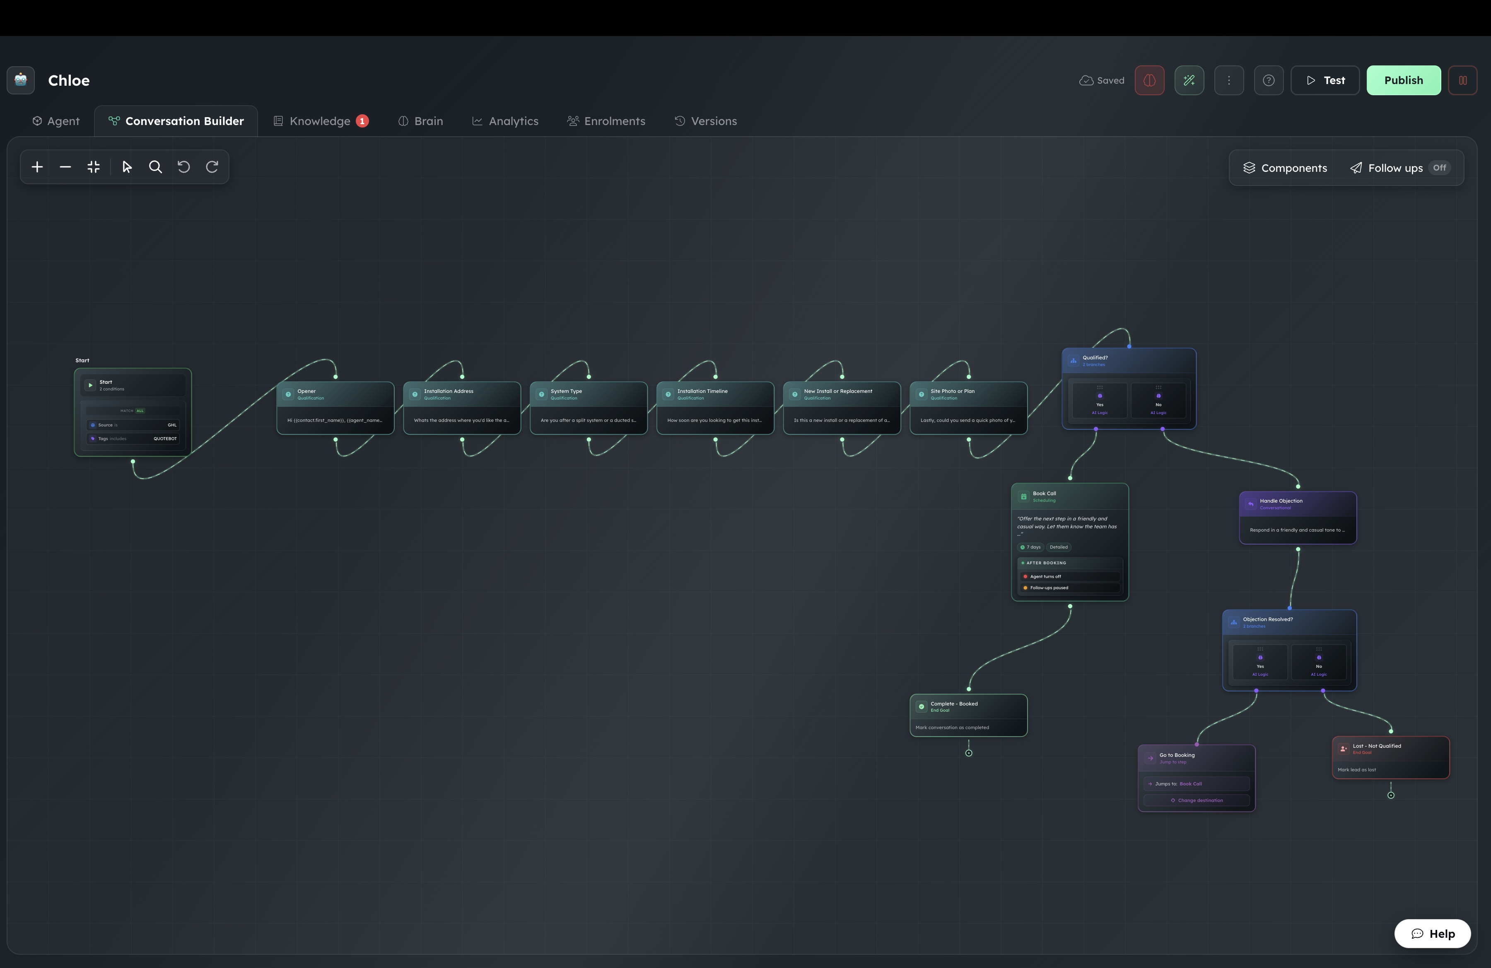Click the Publish button
The image size is (1491, 968).
[x=1403, y=80]
